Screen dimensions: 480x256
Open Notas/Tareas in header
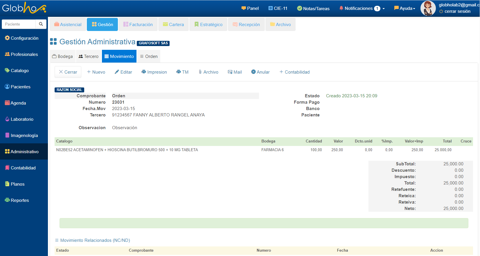313,8
